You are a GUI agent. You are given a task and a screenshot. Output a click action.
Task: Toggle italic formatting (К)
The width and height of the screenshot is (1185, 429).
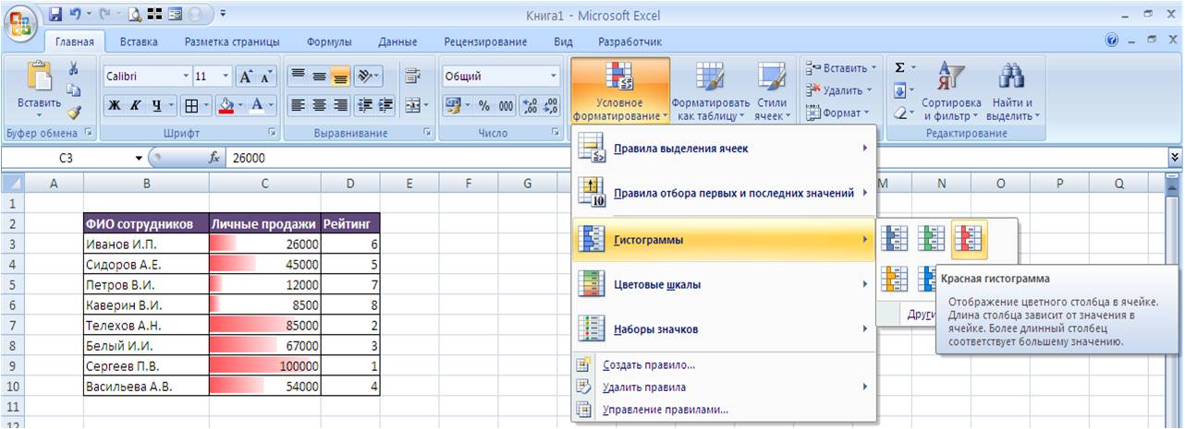pyautogui.click(x=135, y=105)
